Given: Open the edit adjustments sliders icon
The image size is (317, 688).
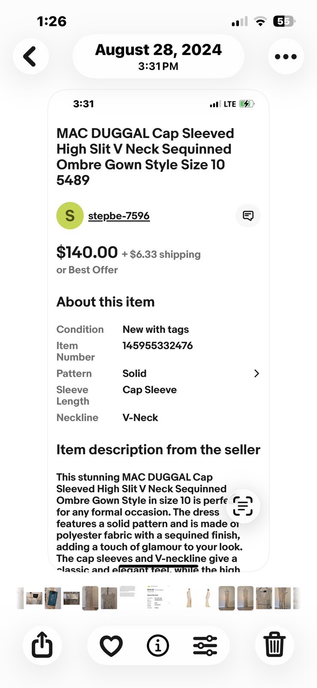Looking at the screenshot, I should 205,645.
